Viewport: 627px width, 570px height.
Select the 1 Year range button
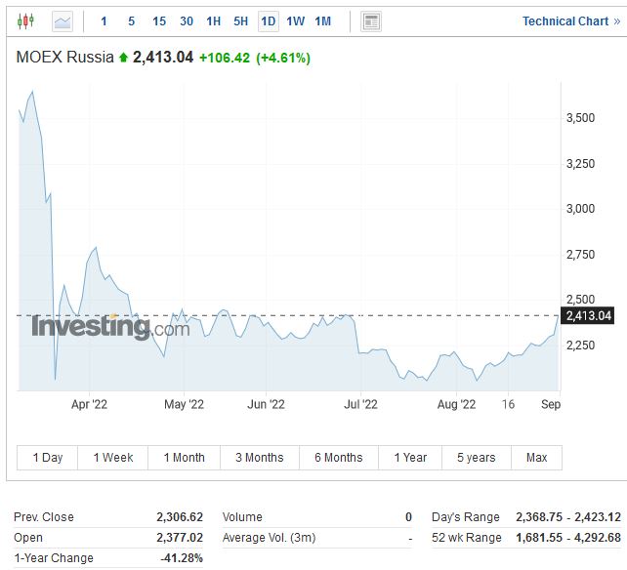[x=410, y=458]
